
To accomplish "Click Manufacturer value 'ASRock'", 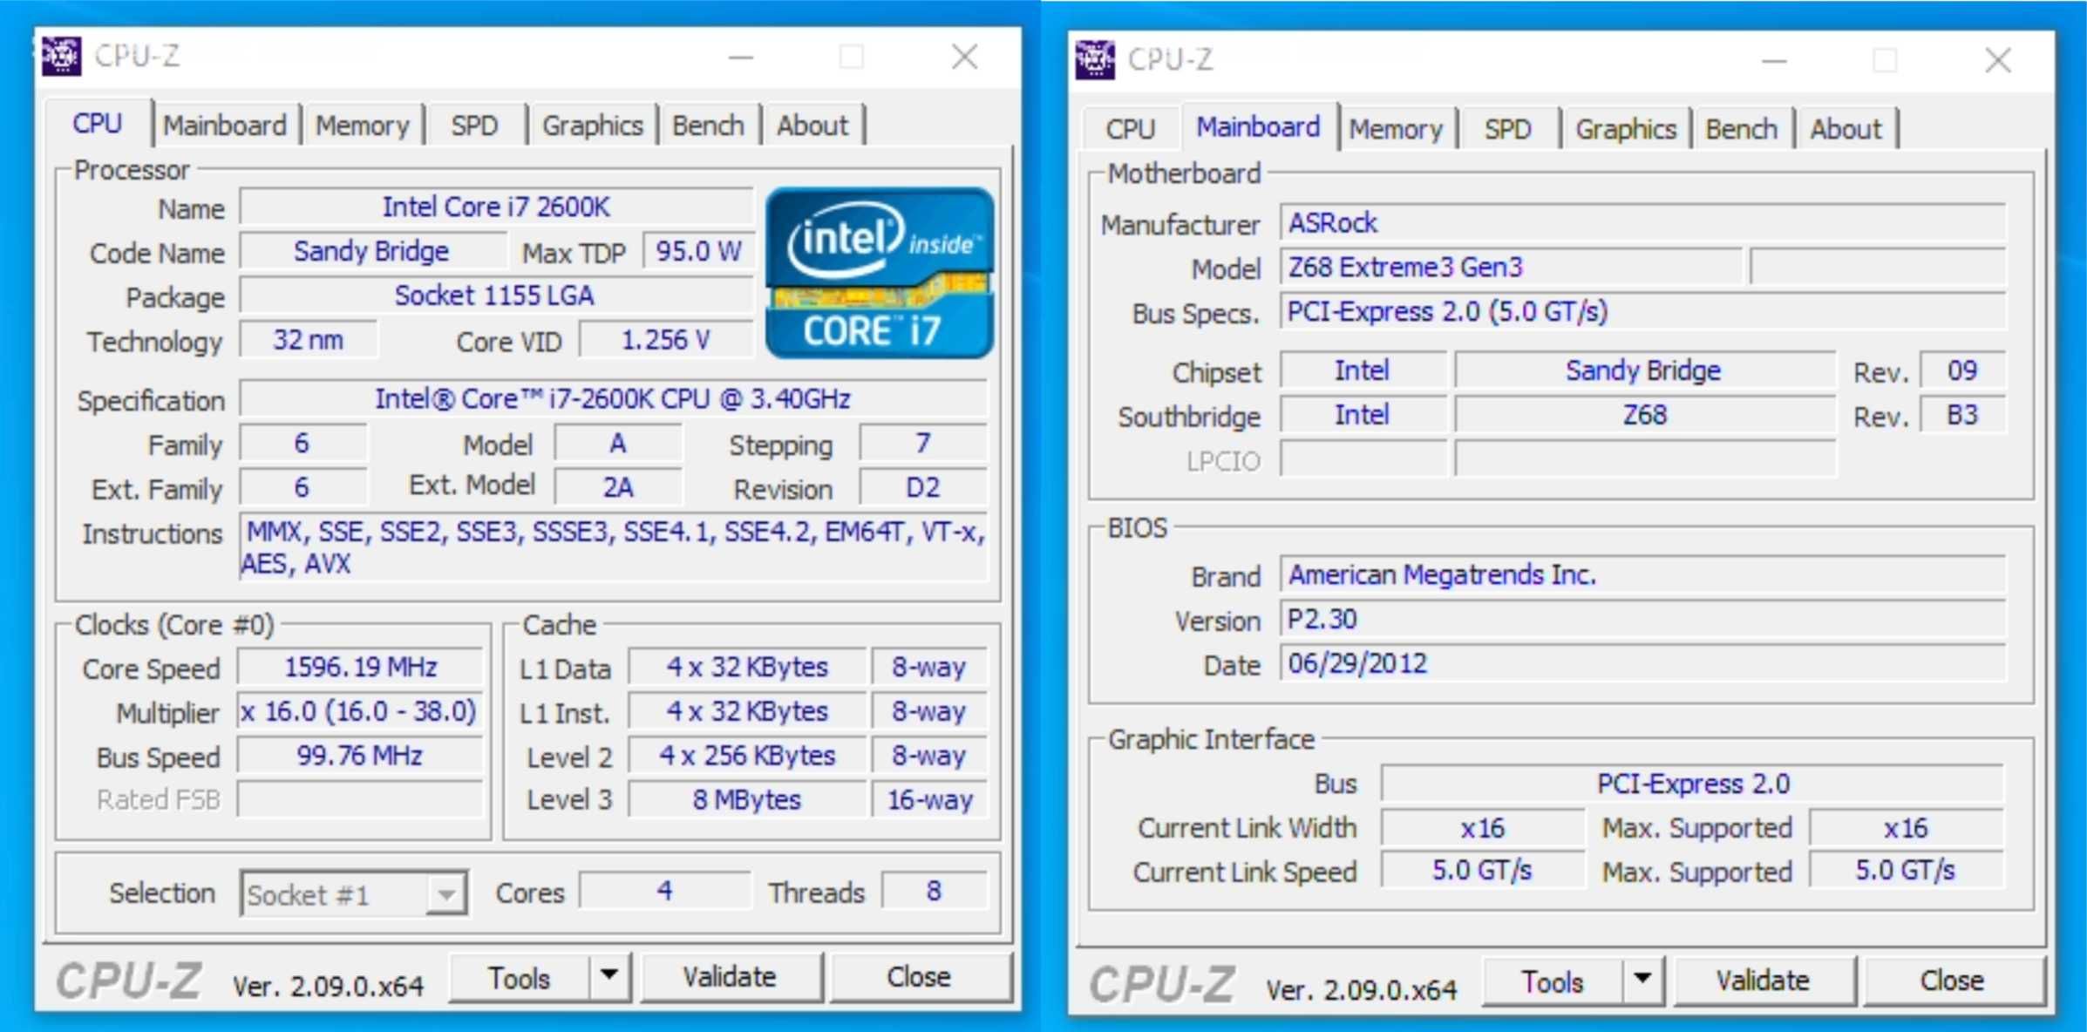I will [1643, 223].
